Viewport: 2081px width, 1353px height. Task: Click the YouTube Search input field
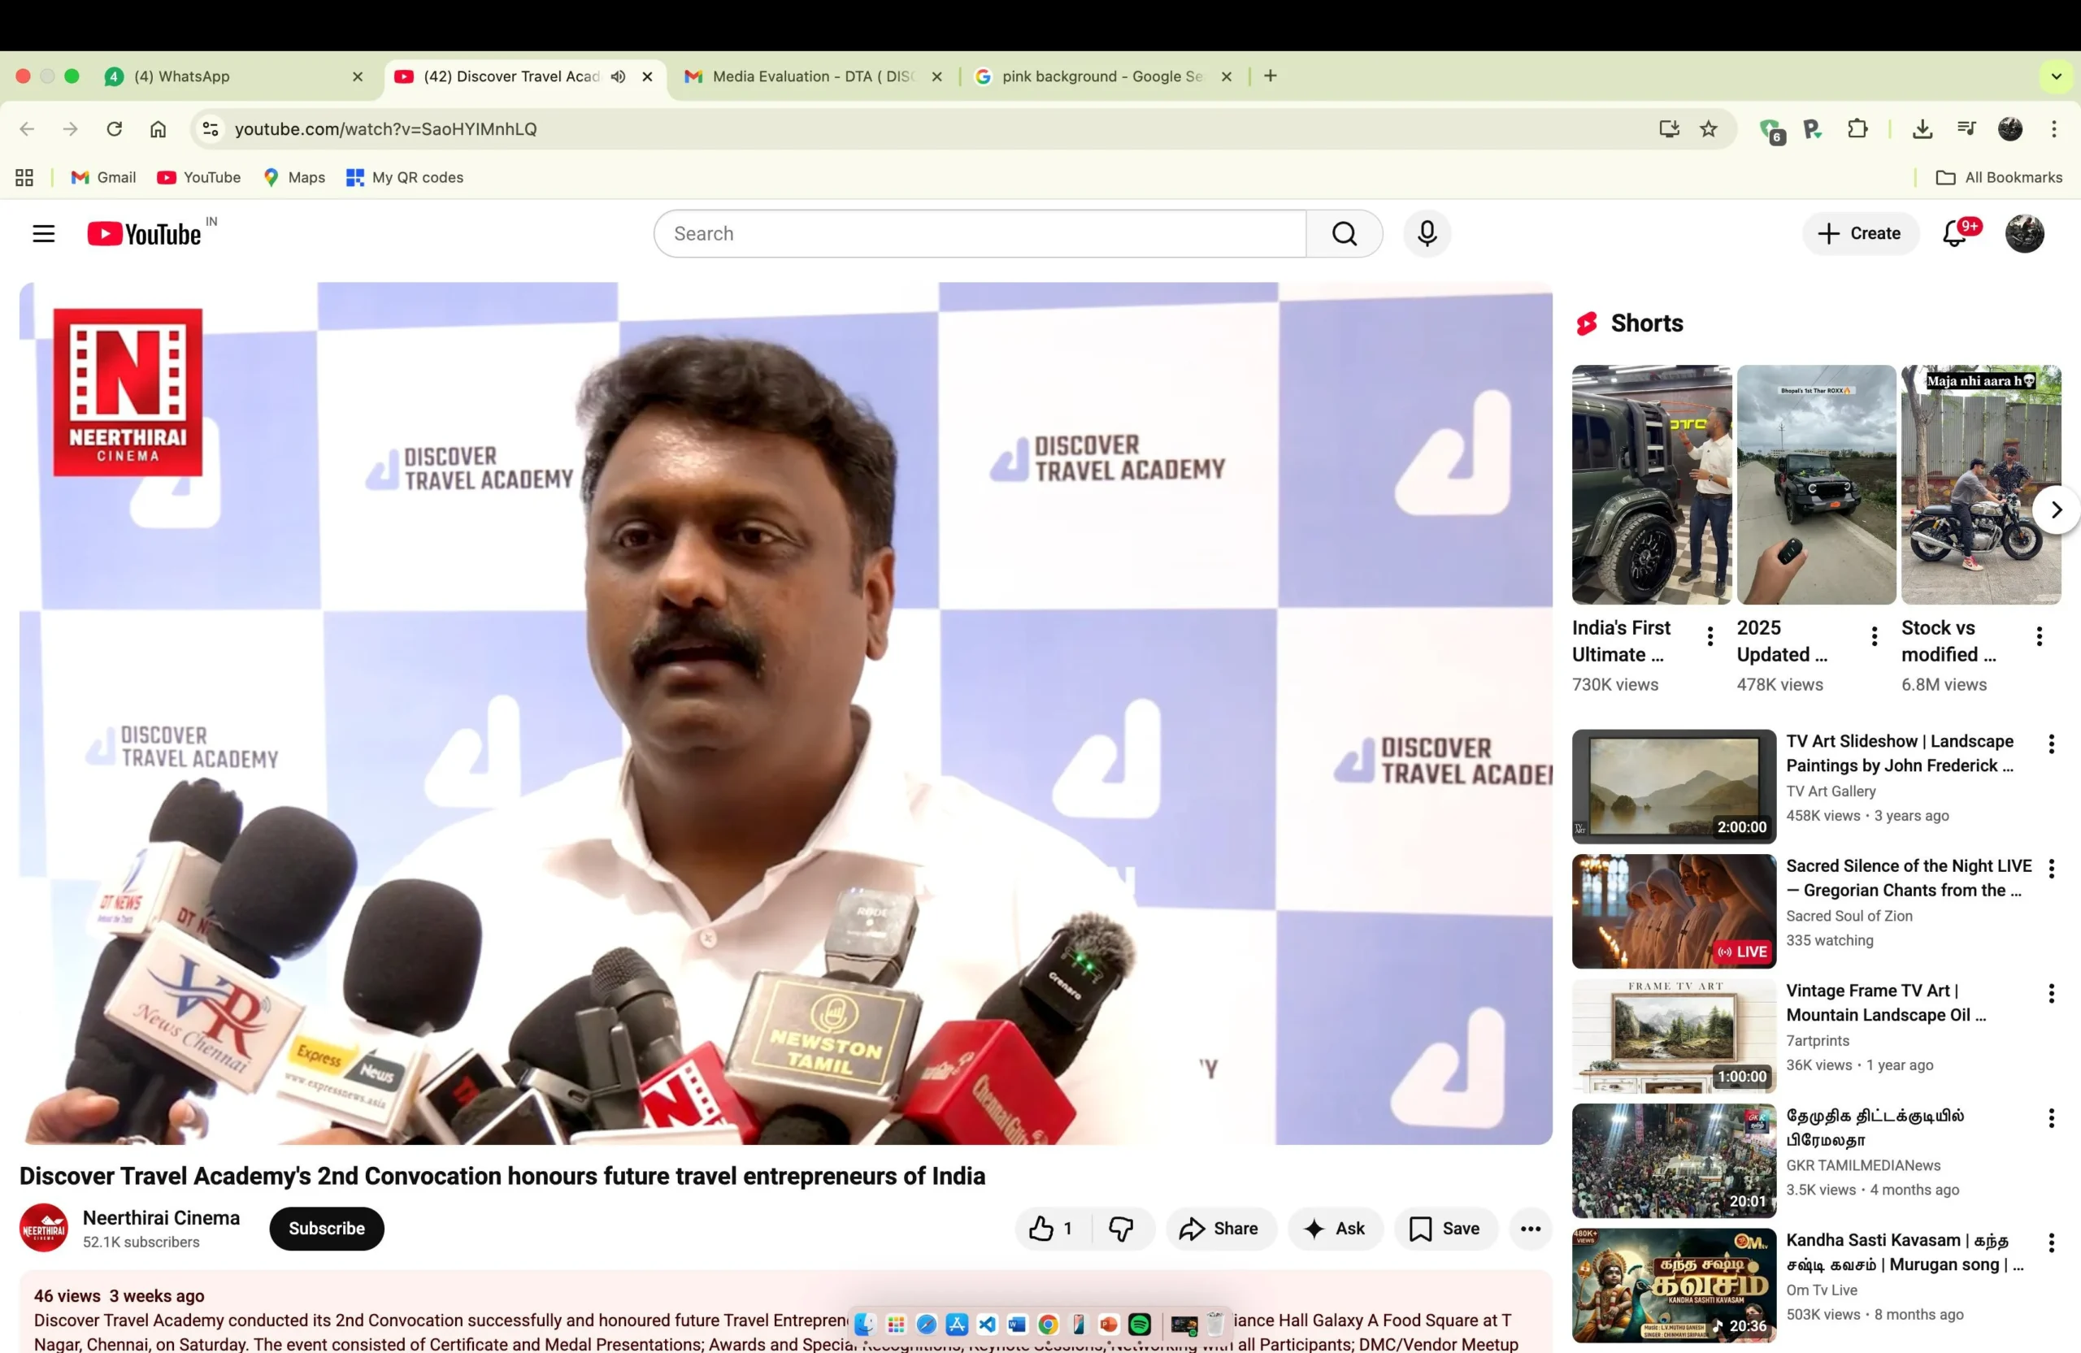pos(980,233)
